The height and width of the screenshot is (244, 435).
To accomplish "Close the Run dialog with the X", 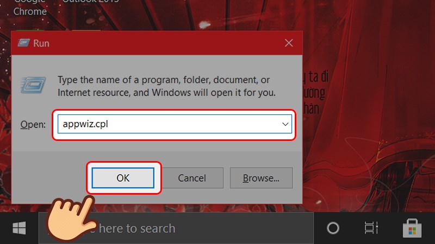I will tap(289, 43).
